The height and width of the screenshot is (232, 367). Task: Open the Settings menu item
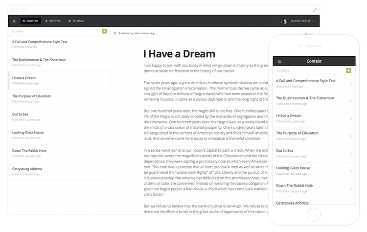[x=76, y=21]
